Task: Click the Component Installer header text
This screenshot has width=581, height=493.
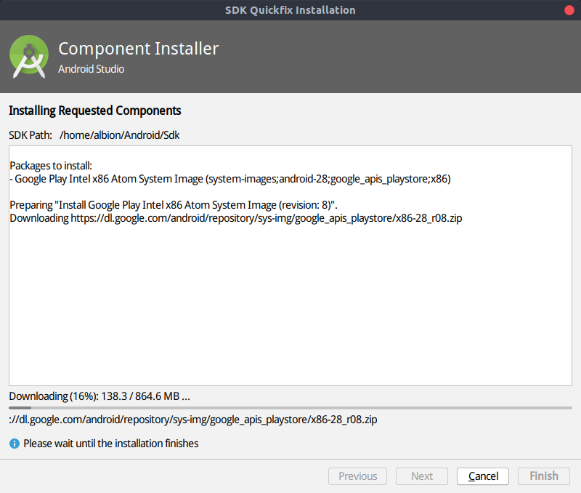Action: (138, 48)
